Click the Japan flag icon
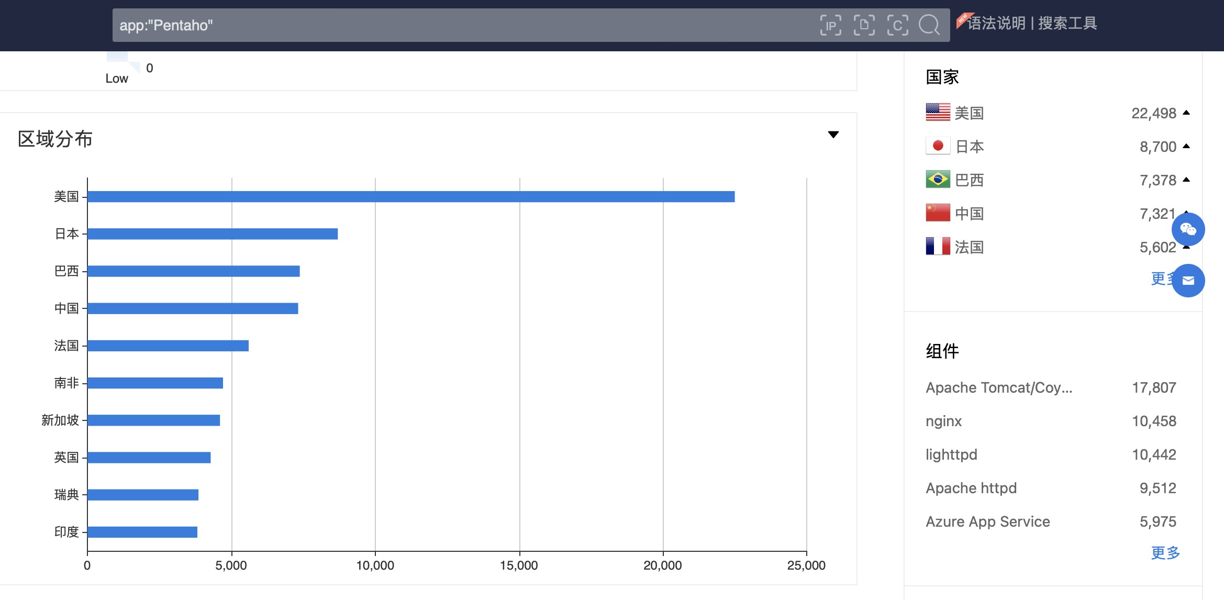Screen dimensions: 1224x600 pos(938,146)
